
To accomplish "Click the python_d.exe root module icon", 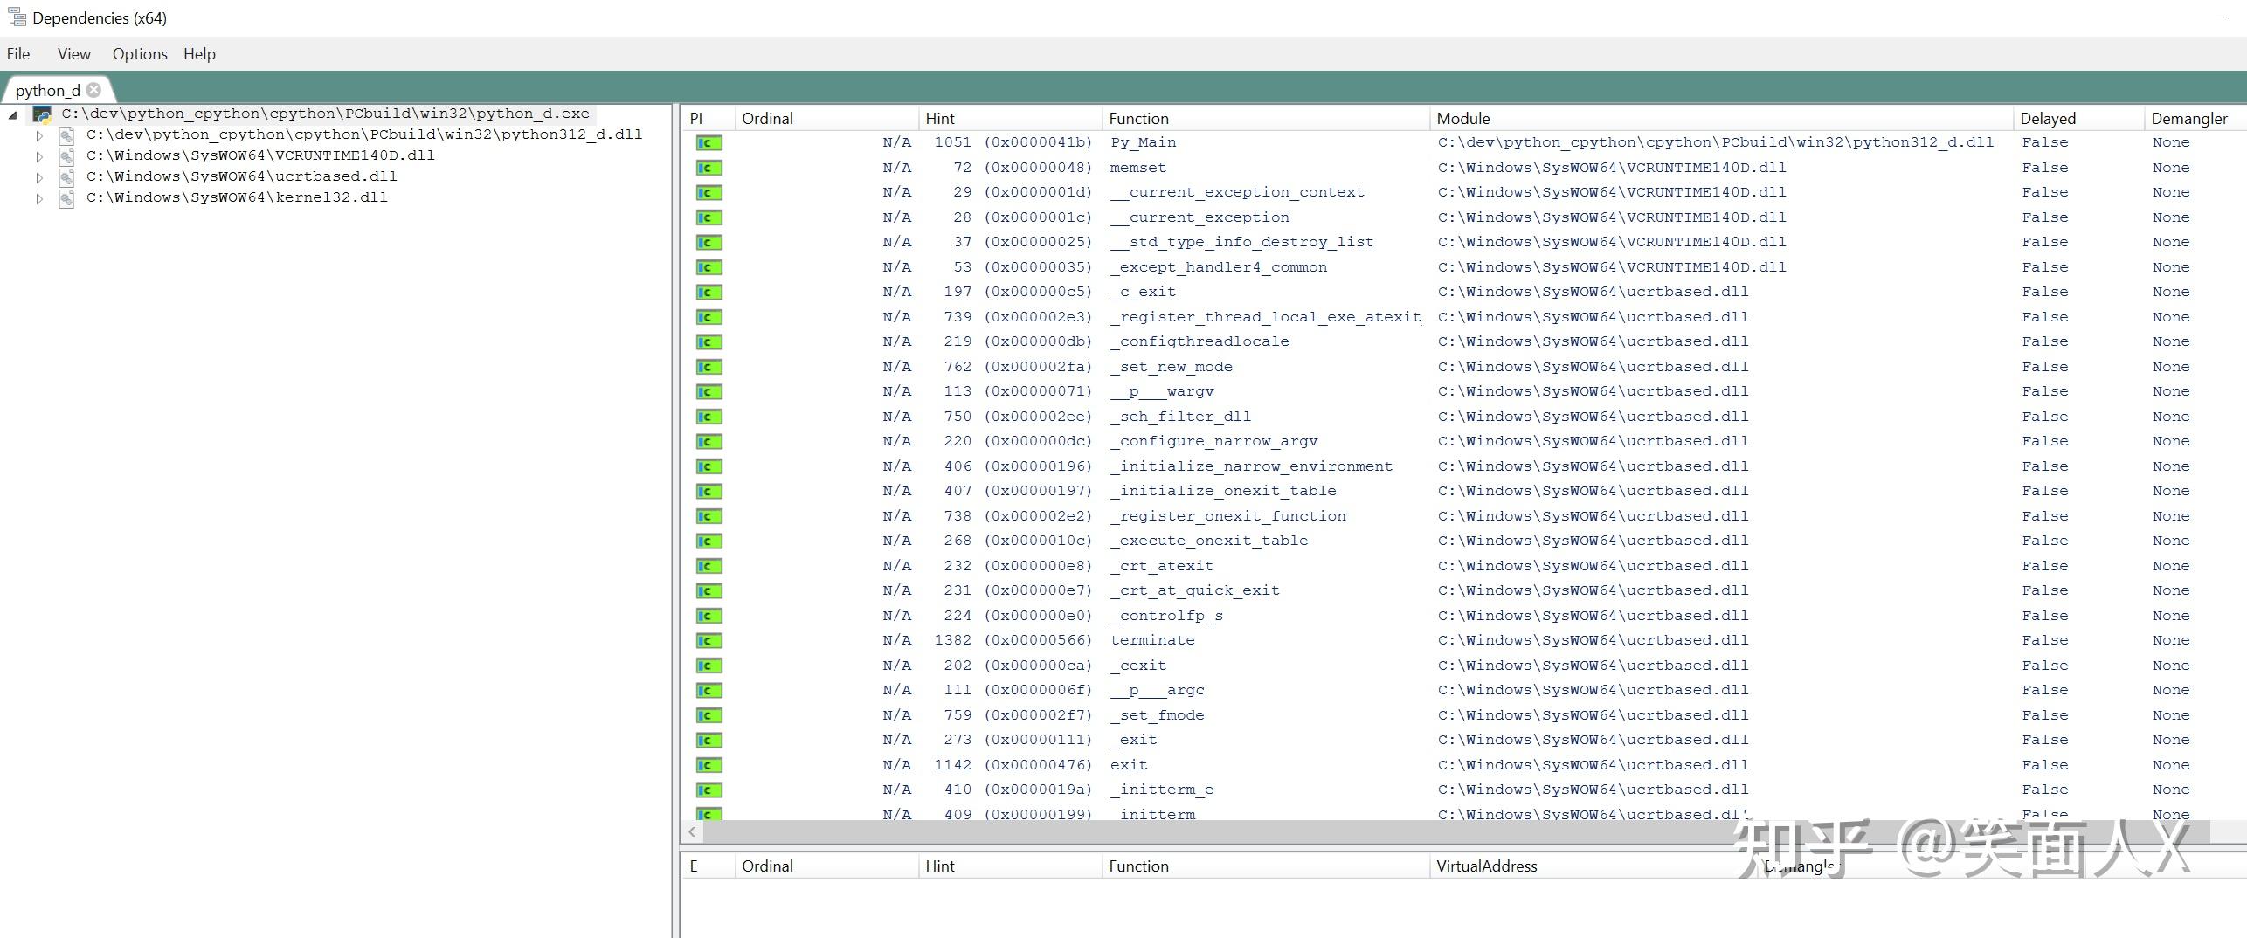I will point(42,114).
